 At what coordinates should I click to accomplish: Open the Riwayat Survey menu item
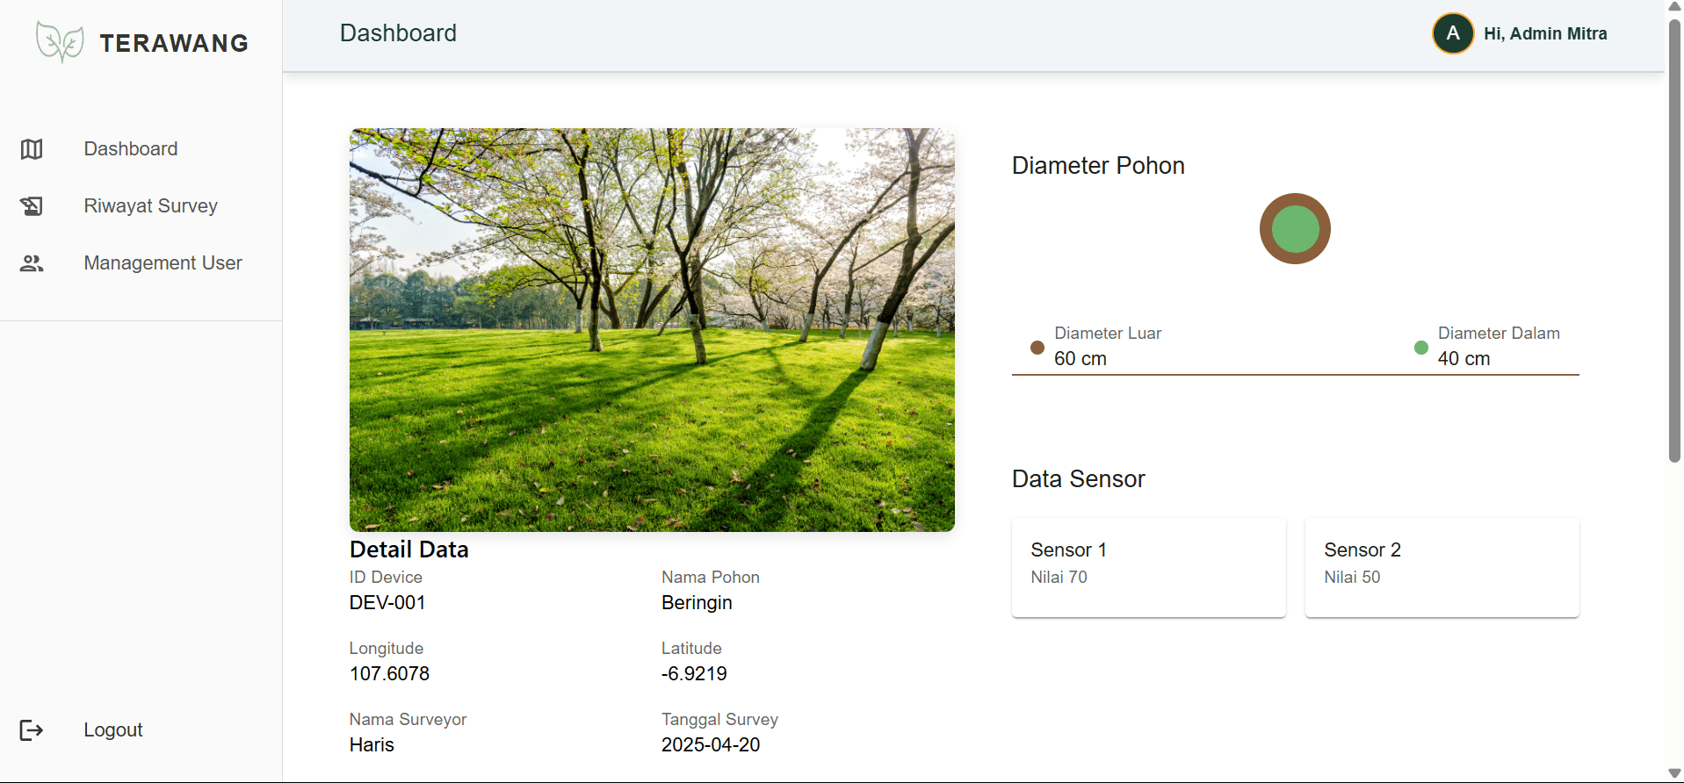click(150, 206)
